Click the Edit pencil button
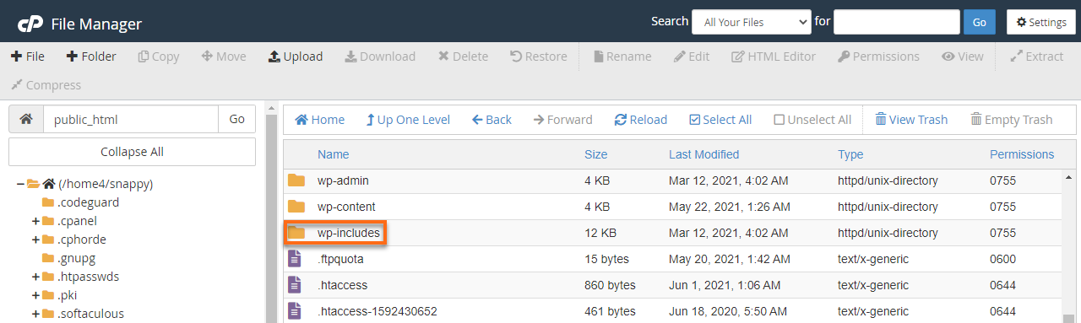 click(x=691, y=57)
